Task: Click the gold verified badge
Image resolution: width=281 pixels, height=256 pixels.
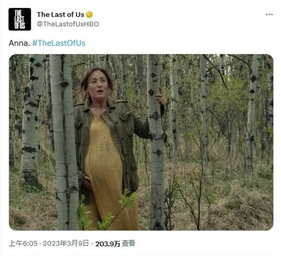Action: pyautogui.click(x=89, y=15)
